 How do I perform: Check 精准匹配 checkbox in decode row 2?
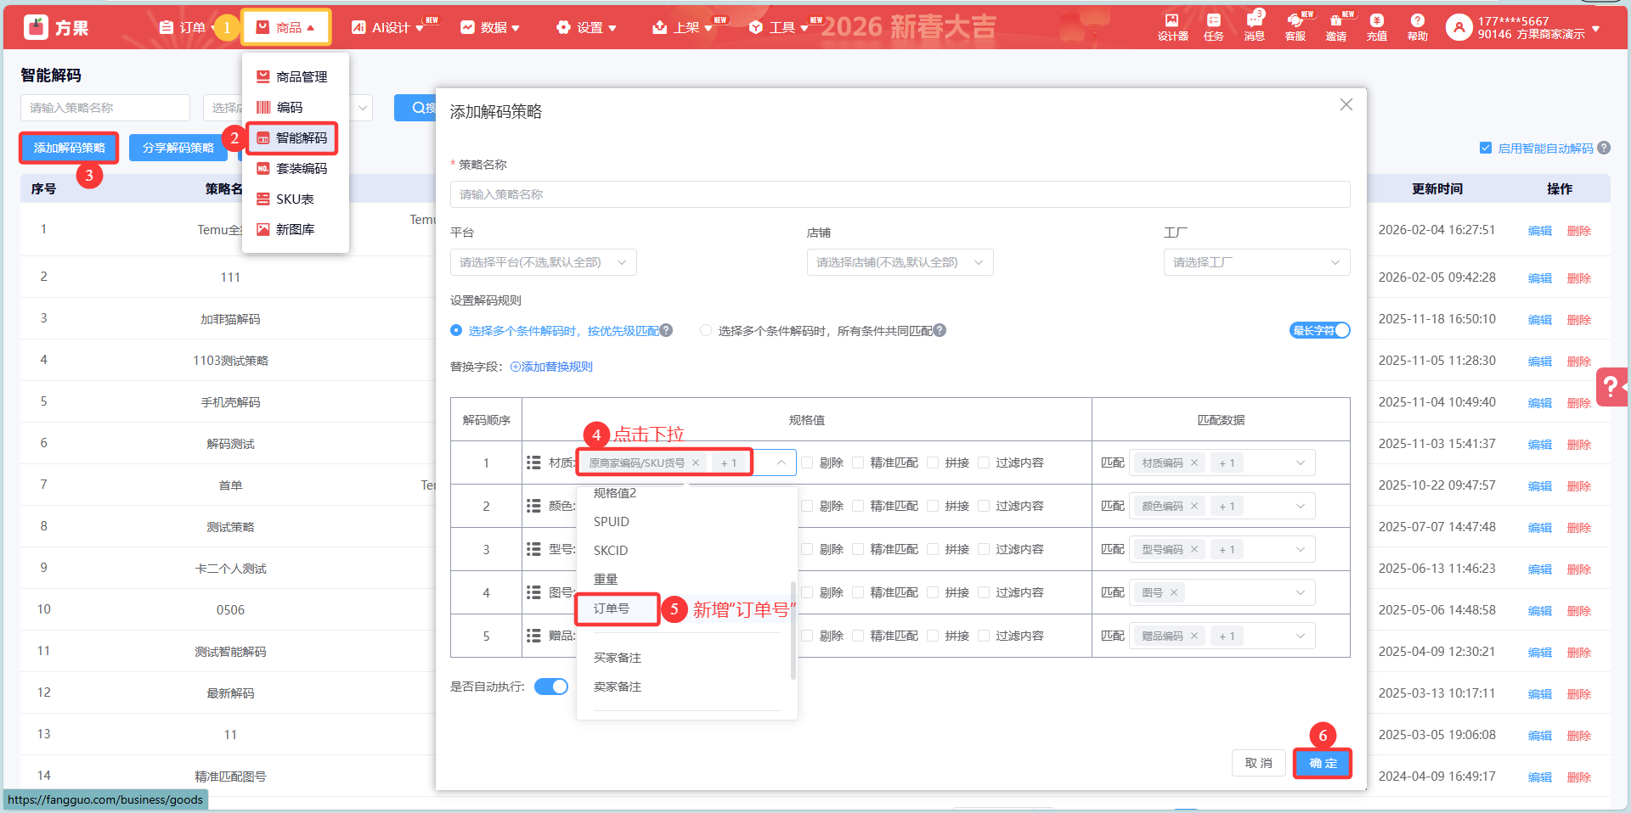tap(858, 506)
